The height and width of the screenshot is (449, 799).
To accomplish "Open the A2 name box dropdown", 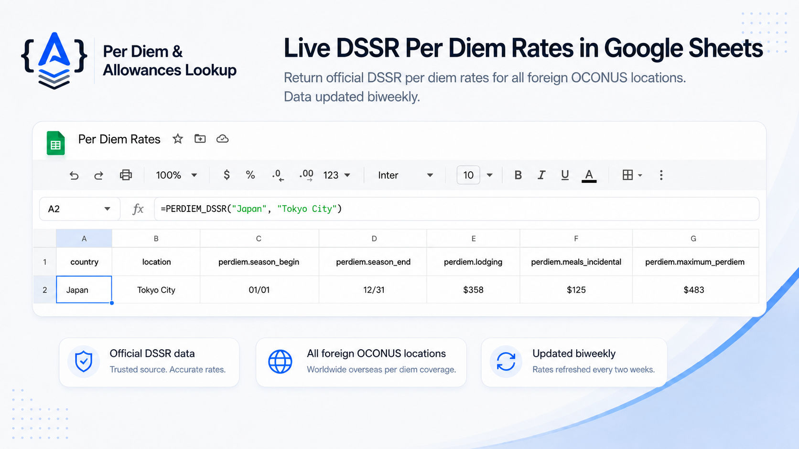I will click(107, 209).
